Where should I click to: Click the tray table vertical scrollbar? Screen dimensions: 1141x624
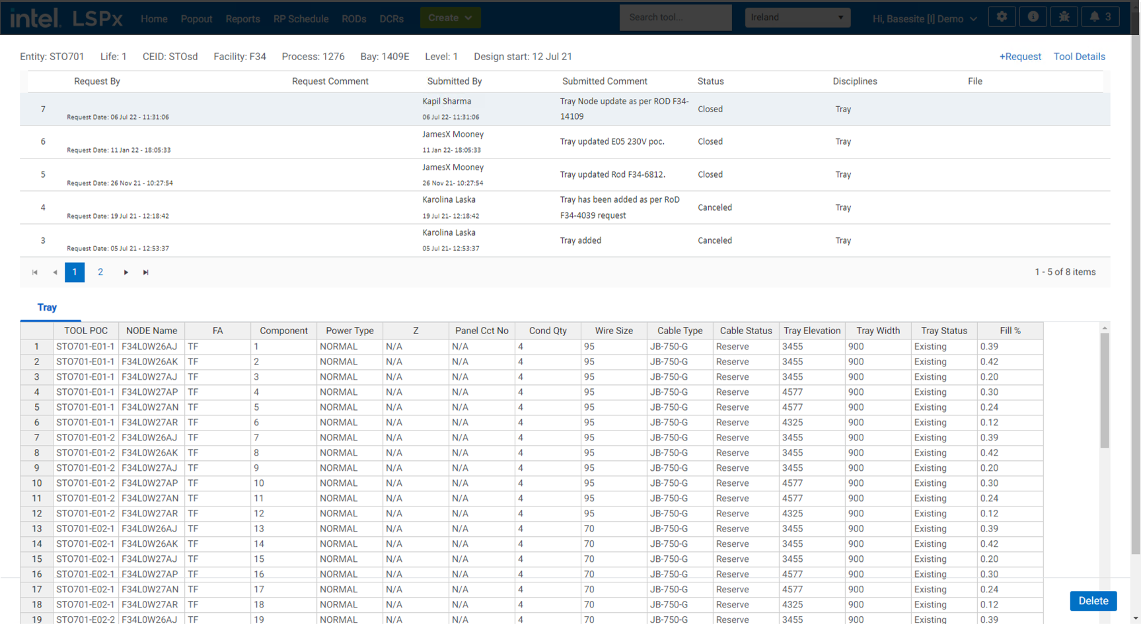[x=1104, y=391]
